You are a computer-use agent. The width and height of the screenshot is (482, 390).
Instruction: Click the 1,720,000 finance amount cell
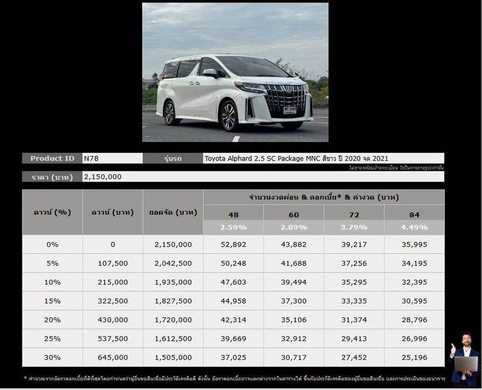(x=173, y=320)
